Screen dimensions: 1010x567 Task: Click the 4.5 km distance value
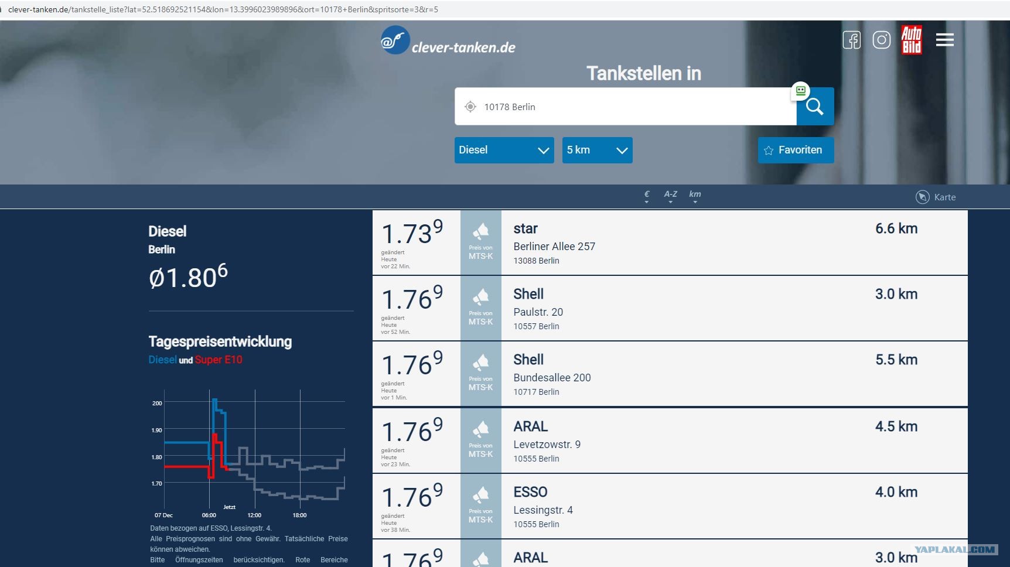coord(896,426)
